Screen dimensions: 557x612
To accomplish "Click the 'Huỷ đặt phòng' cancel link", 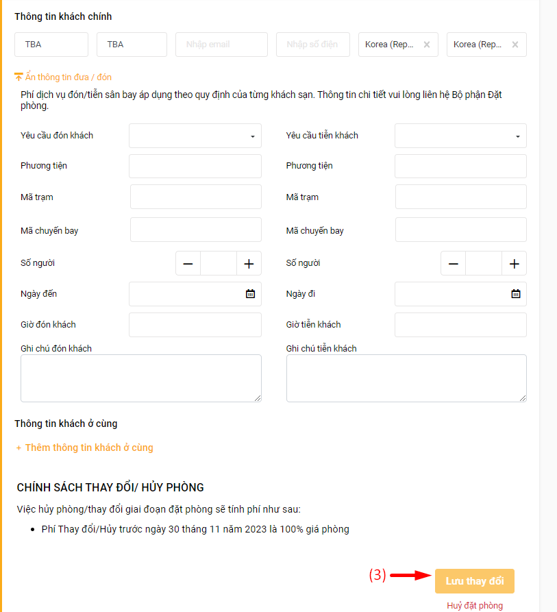I will 475,605.
